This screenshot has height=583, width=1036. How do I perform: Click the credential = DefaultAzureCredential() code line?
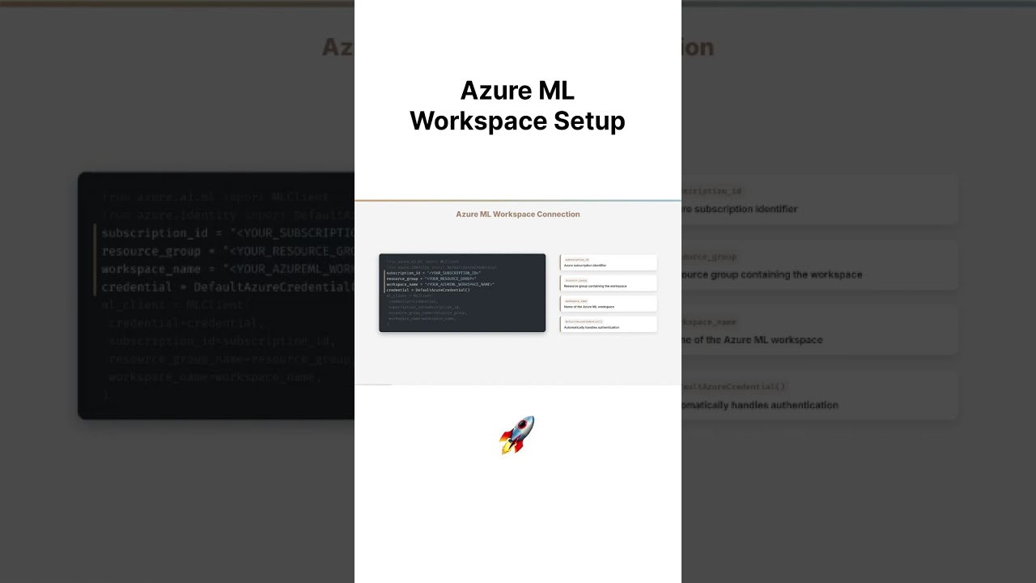(x=428, y=290)
